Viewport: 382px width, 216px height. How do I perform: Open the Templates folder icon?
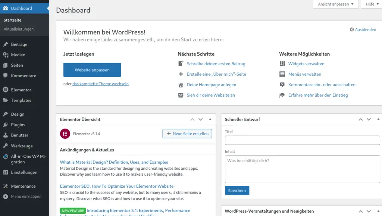7,100
